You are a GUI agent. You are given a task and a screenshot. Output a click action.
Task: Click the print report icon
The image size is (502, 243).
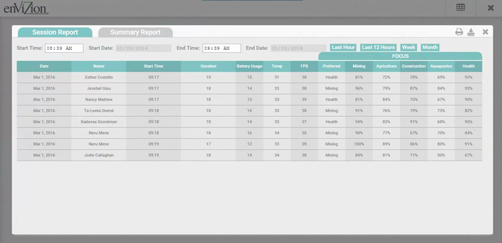pos(459,31)
